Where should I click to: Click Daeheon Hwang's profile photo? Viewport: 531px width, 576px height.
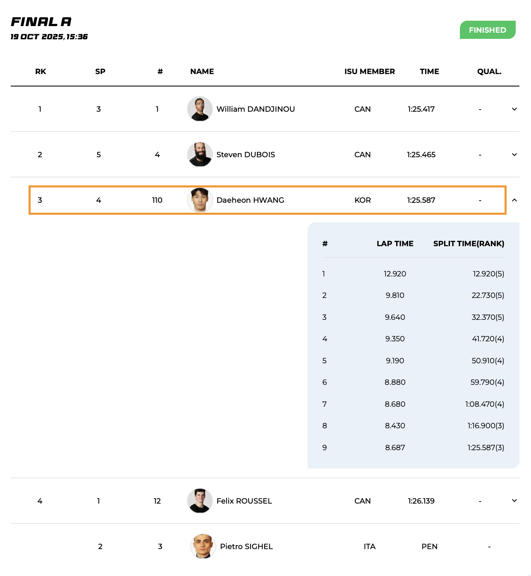click(200, 200)
